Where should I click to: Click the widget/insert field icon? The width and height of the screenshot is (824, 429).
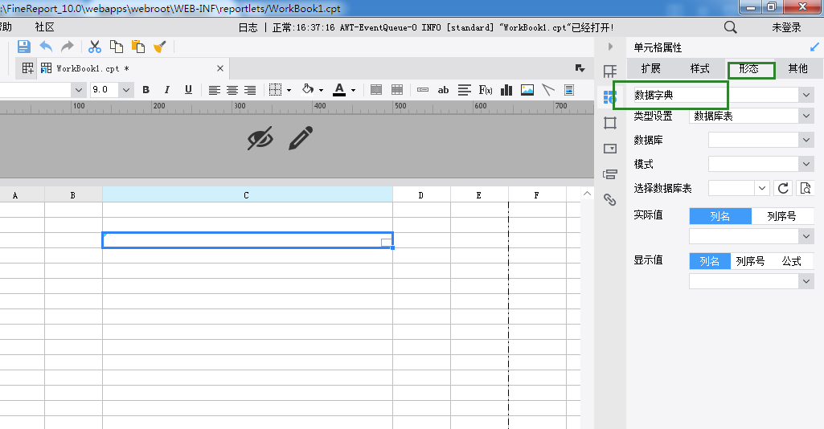coord(423,90)
